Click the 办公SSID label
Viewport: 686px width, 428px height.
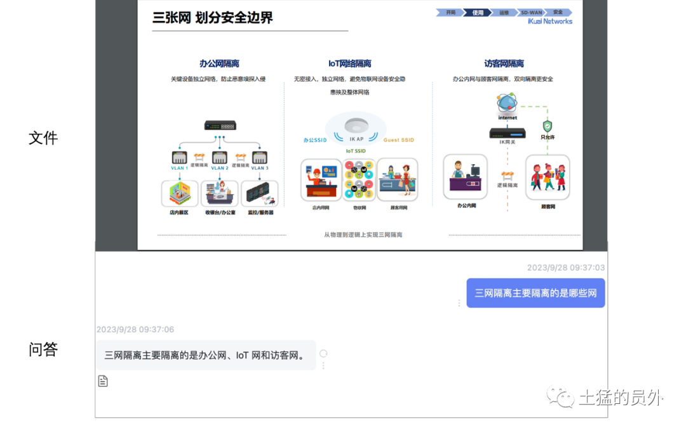(315, 140)
